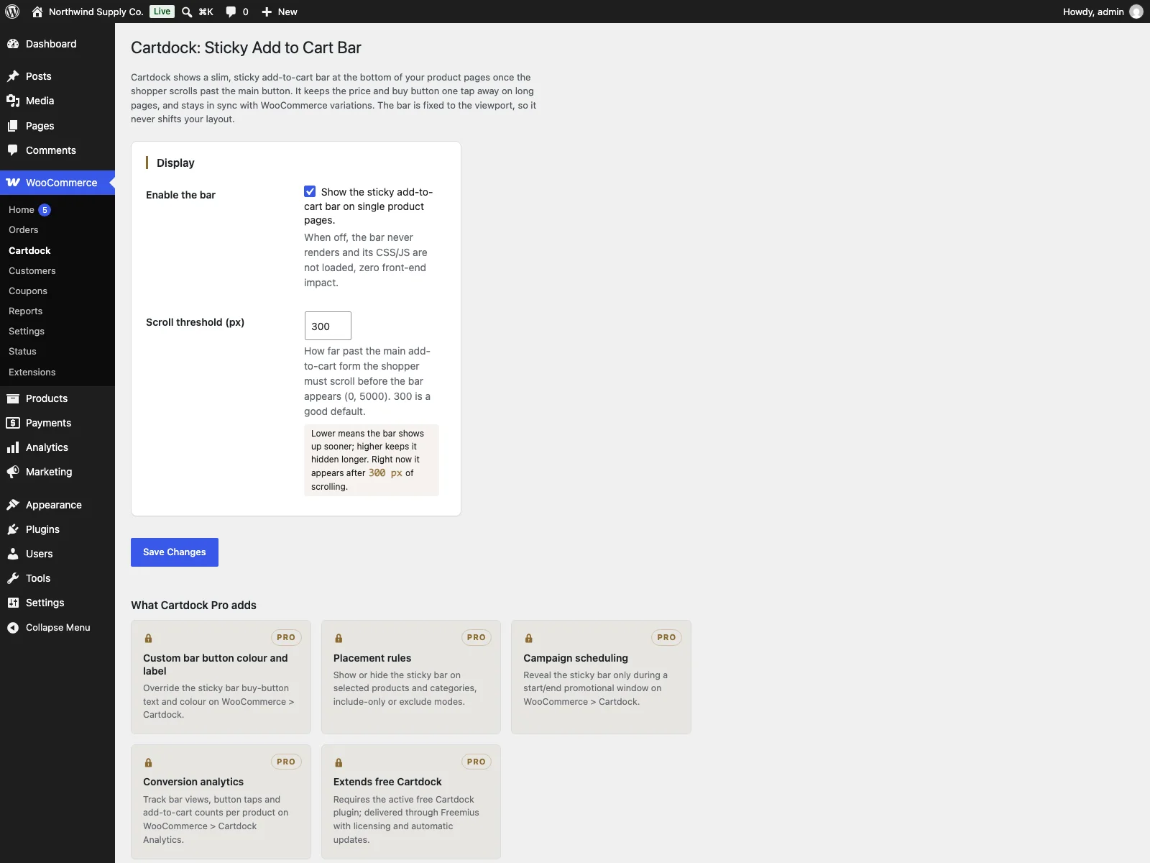Click the admin avatar icon
1150x863 pixels.
[x=1136, y=12]
